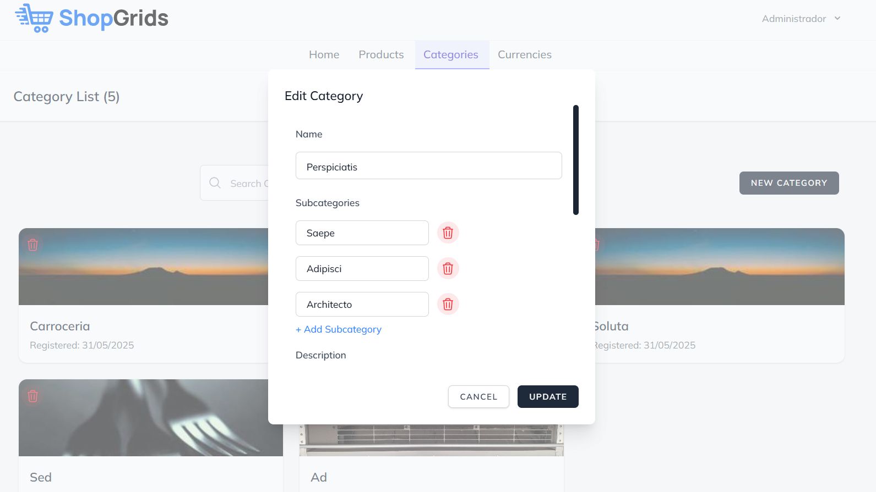This screenshot has height=492, width=876.
Task: Delete the Saepe subcategory
Action: click(x=448, y=233)
